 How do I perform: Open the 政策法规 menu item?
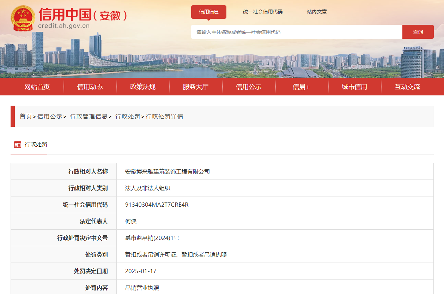143,87
